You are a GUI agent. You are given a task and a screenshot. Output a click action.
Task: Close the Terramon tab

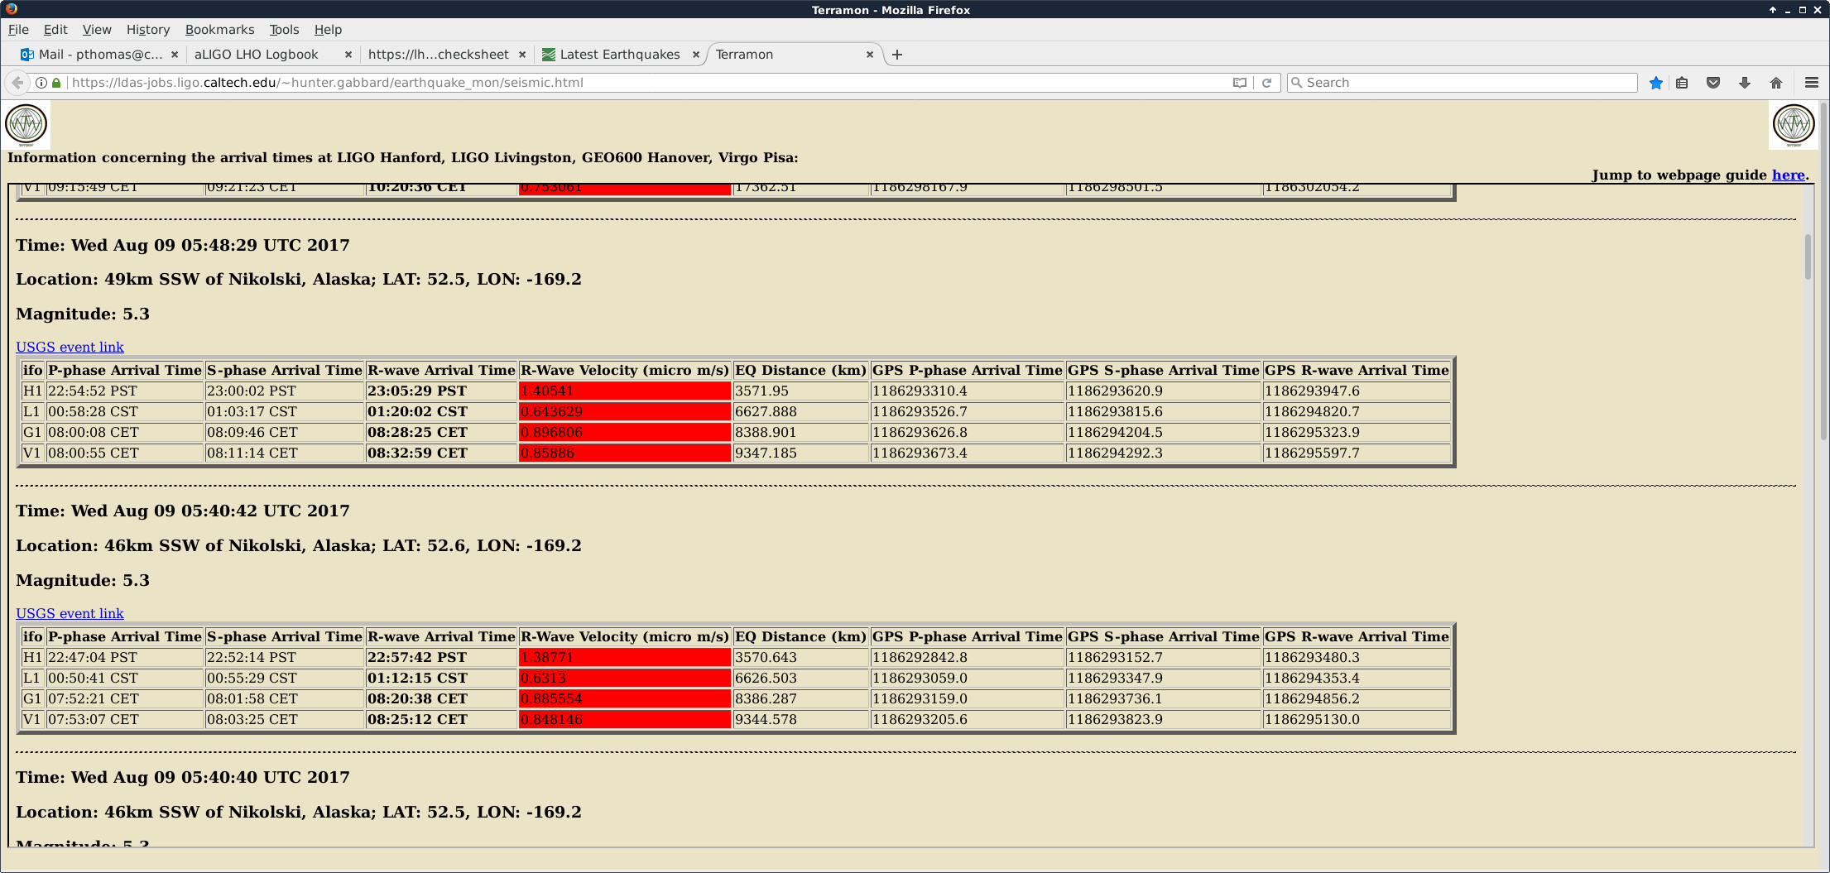point(870,55)
